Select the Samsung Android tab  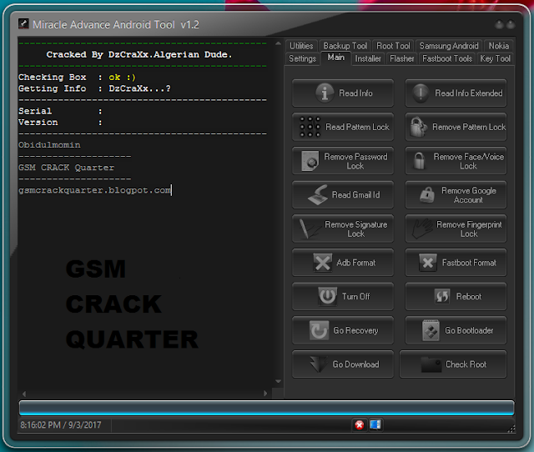(x=449, y=46)
